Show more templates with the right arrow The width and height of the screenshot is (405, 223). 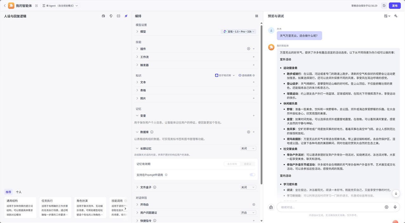[125, 209]
